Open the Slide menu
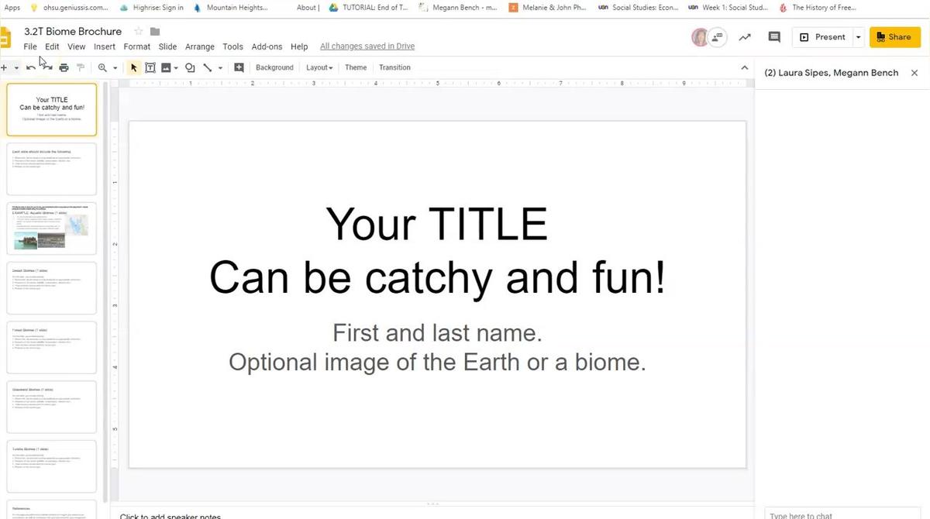930x519 pixels. coord(167,46)
